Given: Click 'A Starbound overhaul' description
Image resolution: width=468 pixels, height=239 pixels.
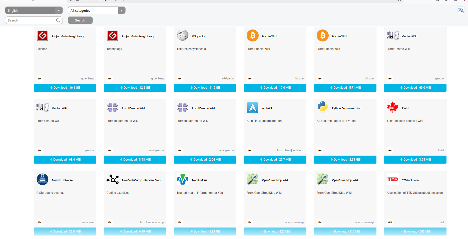Looking at the screenshot, I should coord(51,193).
